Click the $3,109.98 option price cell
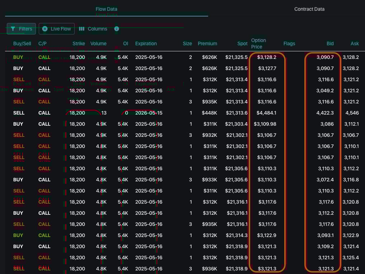This screenshot has height=274, width=365. point(265,124)
